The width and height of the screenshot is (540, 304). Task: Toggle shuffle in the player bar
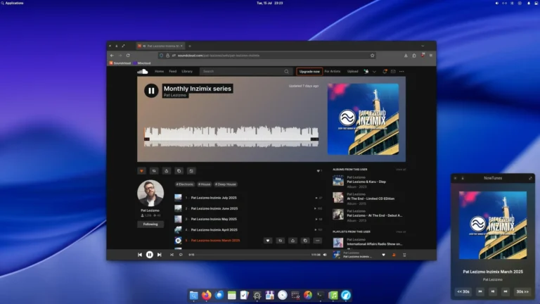172,255
